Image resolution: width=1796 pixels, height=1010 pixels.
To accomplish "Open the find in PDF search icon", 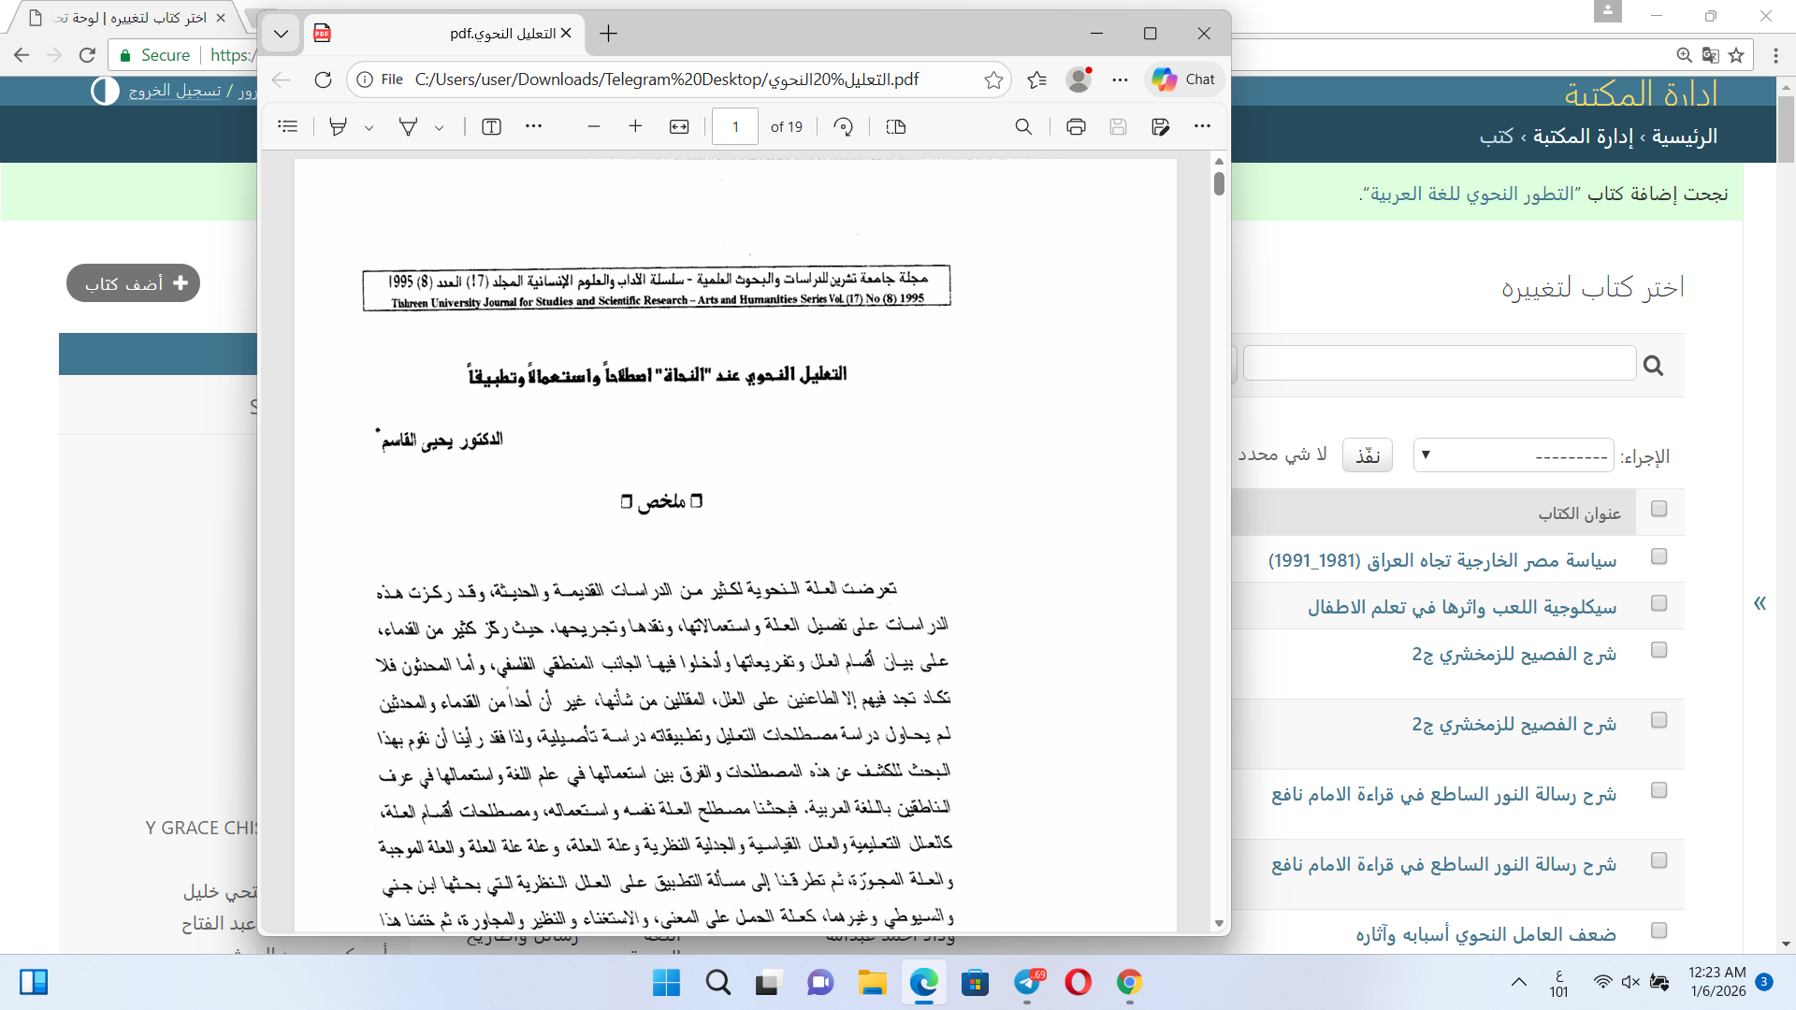I will pyautogui.click(x=1024, y=126).
